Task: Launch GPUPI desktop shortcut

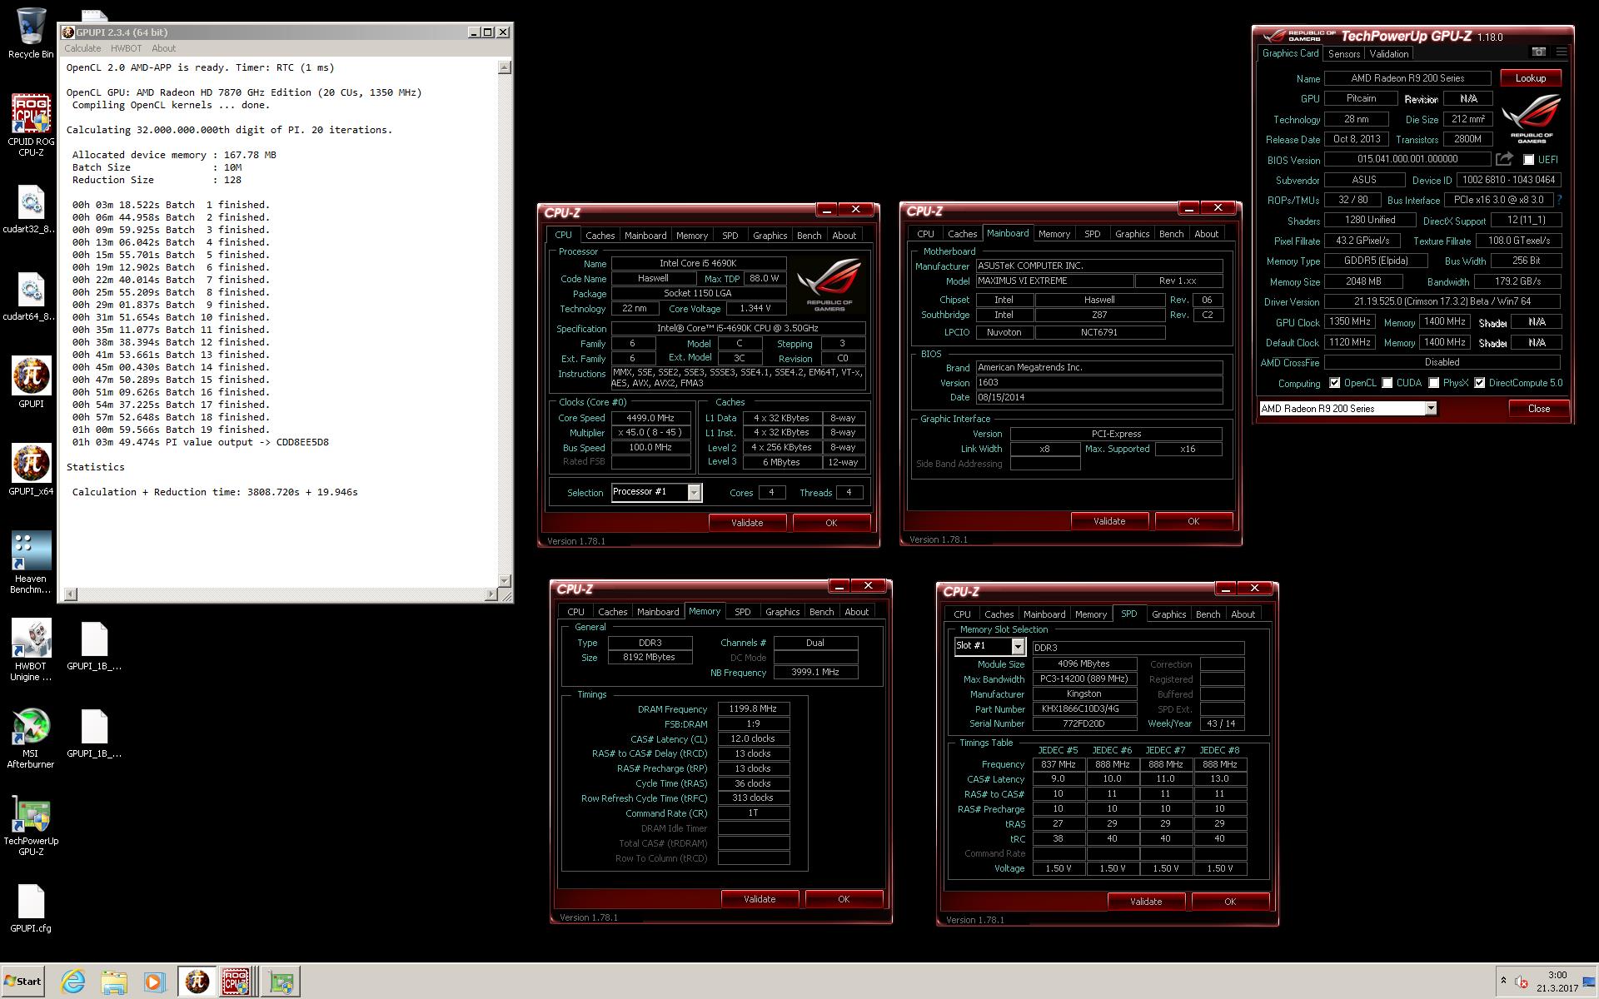Action: click(30, 383)
